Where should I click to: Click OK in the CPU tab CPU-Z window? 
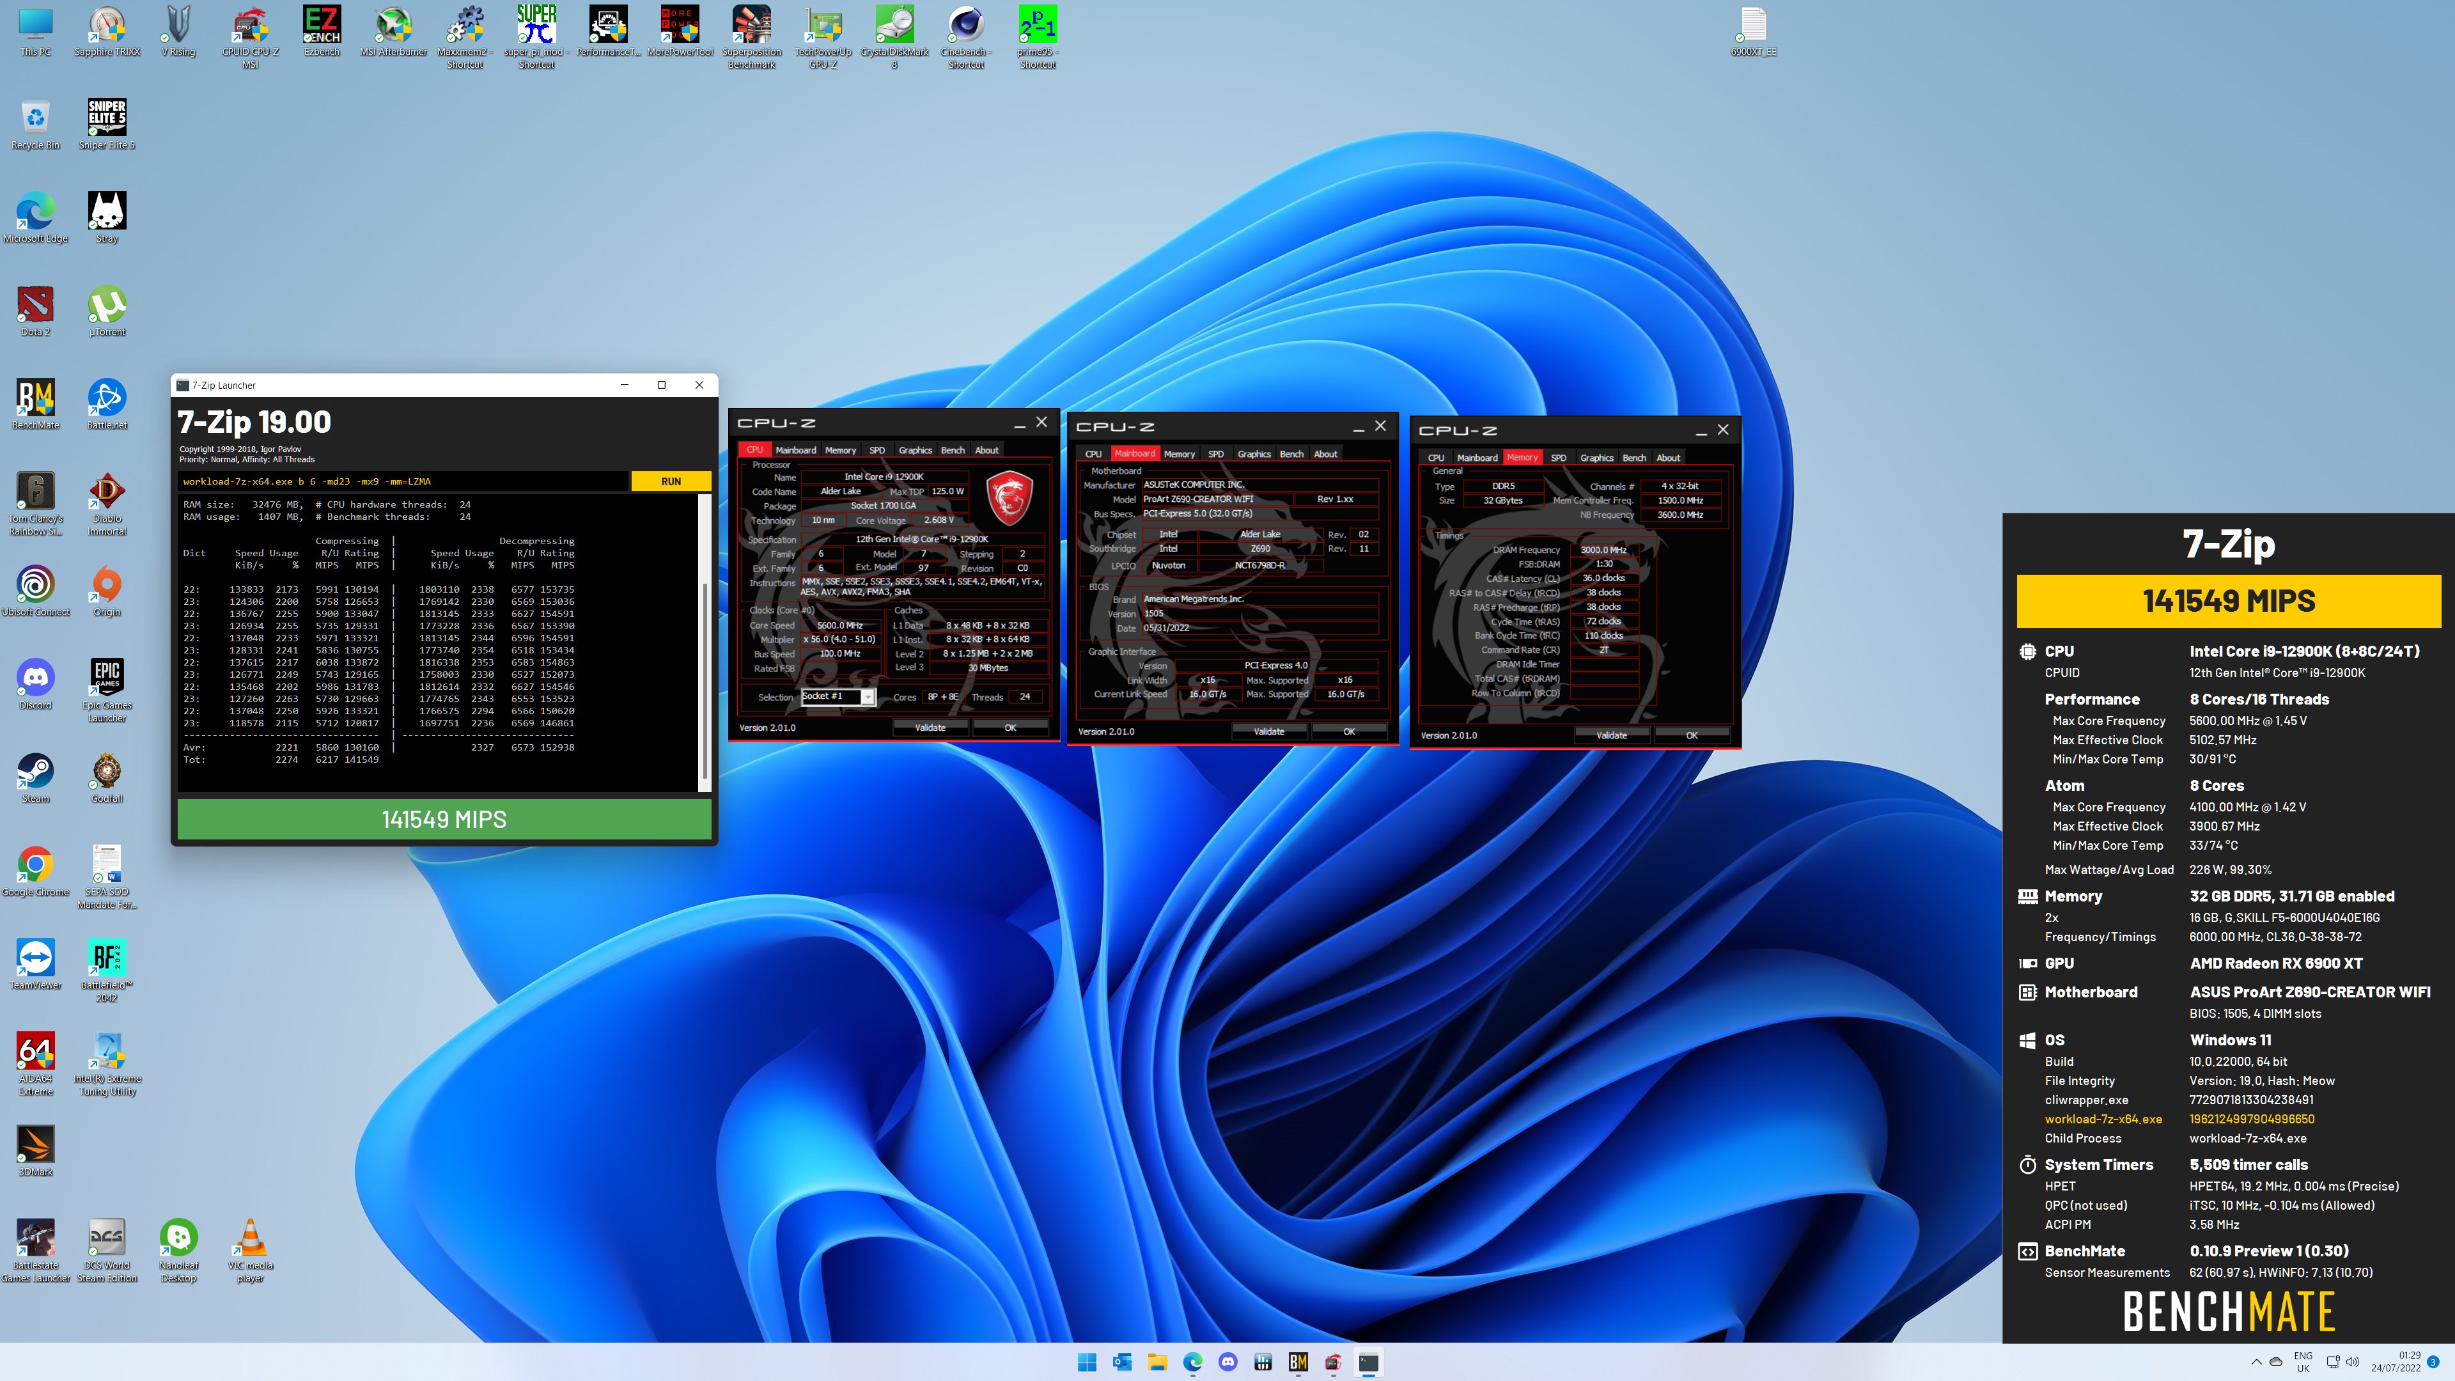(x=1010, y=728)
